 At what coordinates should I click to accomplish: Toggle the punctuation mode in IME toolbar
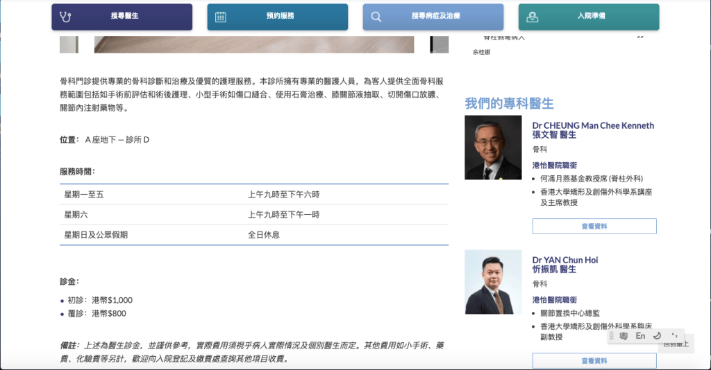674,336
